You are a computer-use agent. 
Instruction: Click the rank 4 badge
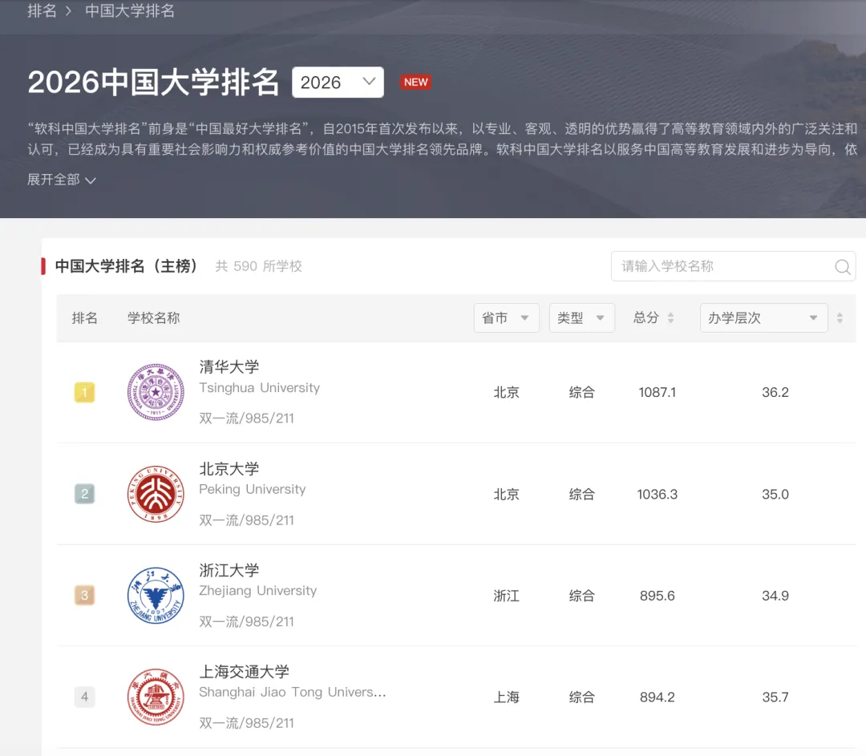(84, 697)
